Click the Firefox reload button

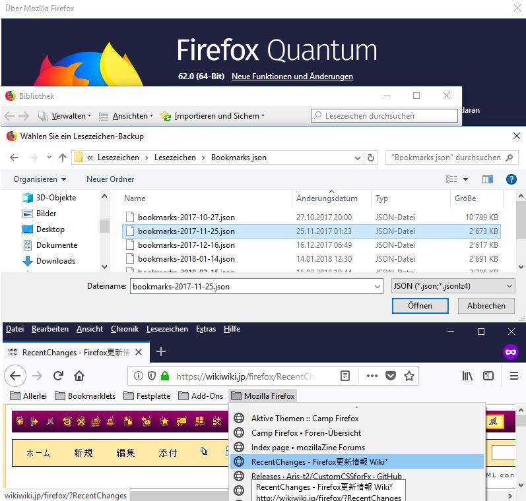(x=58, y=376)
